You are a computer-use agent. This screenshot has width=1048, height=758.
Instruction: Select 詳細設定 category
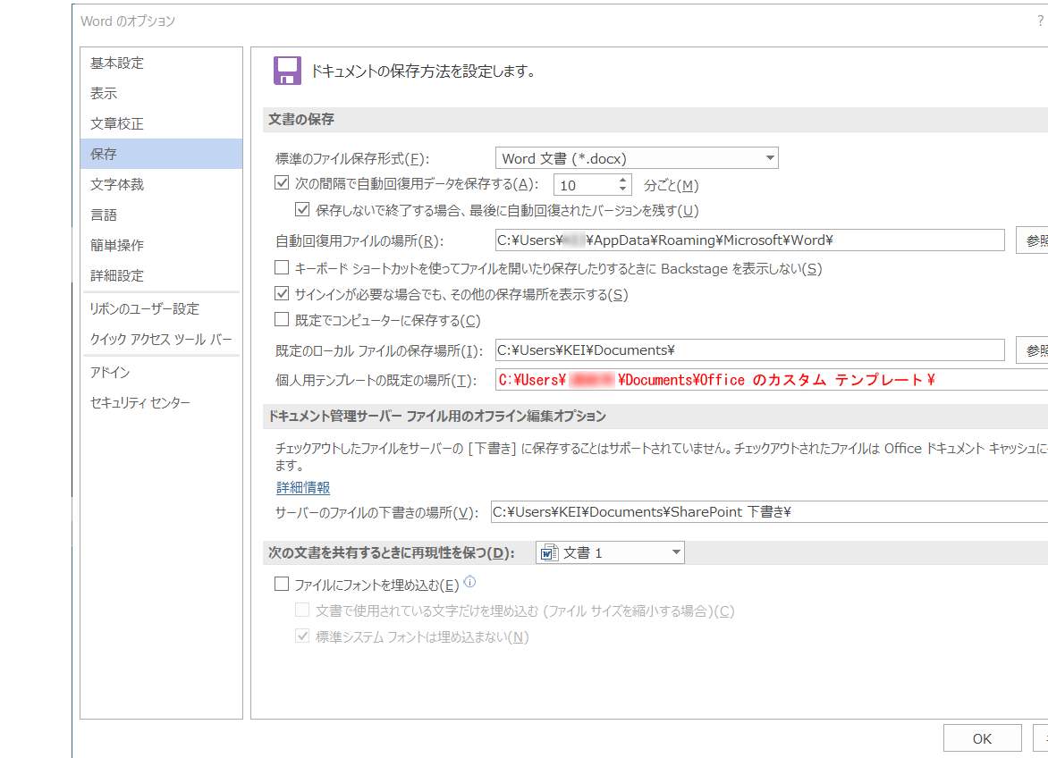pyautogui.click(x=161, y=276)
